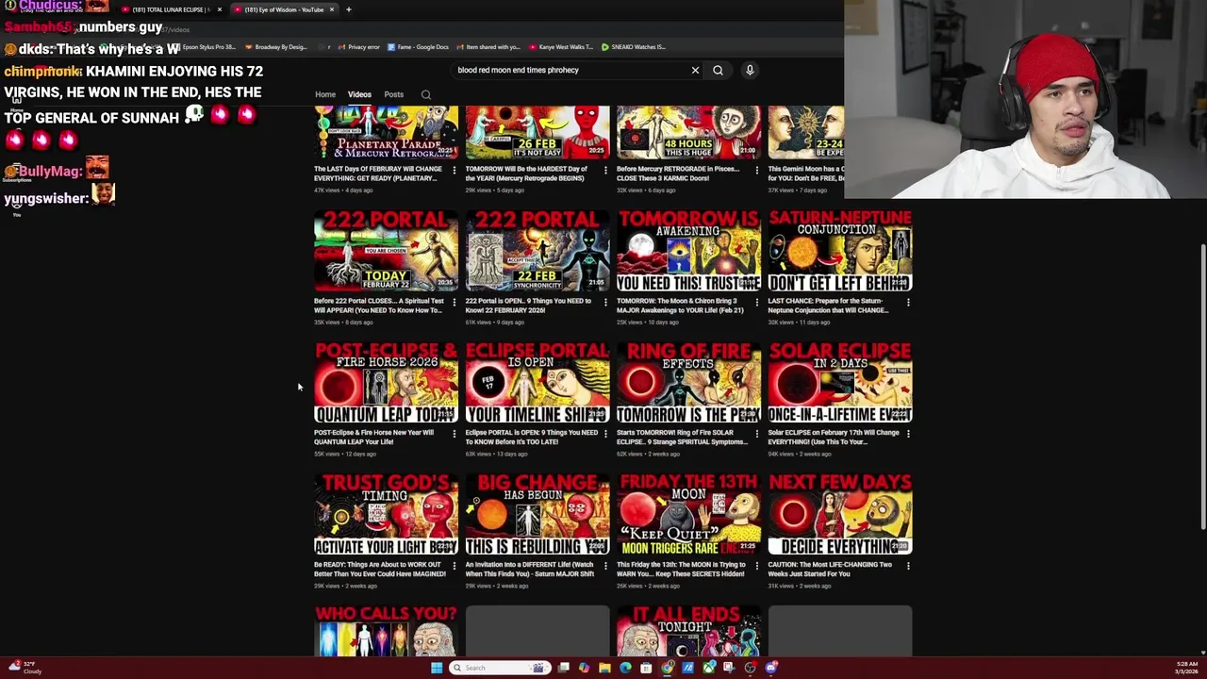Screen dimensions: 1207x679
Task: Open options menu for Before 222 Portal CLOSES video
Action: 454,303
